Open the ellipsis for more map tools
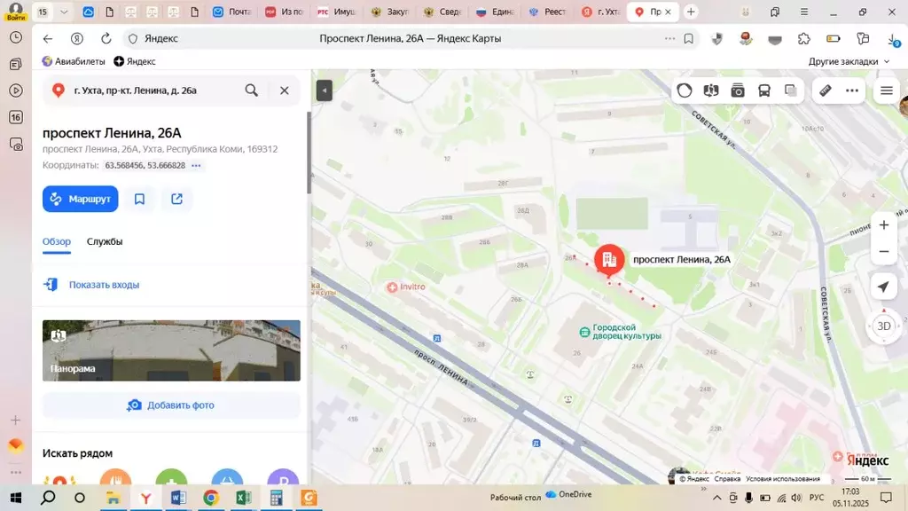908x511 pixels. click(x=850, y=90)
